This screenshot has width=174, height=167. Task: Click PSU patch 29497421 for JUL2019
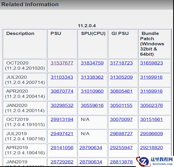(62, 134)
